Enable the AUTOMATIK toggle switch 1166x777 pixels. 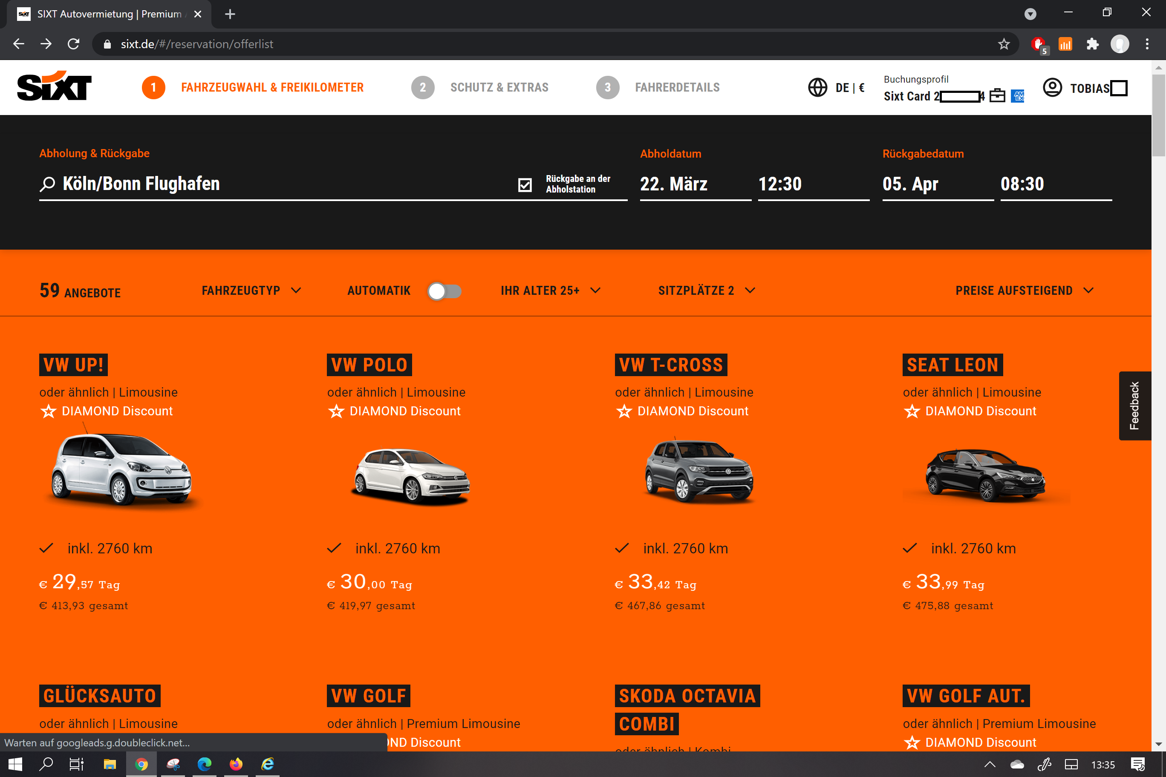444,291
